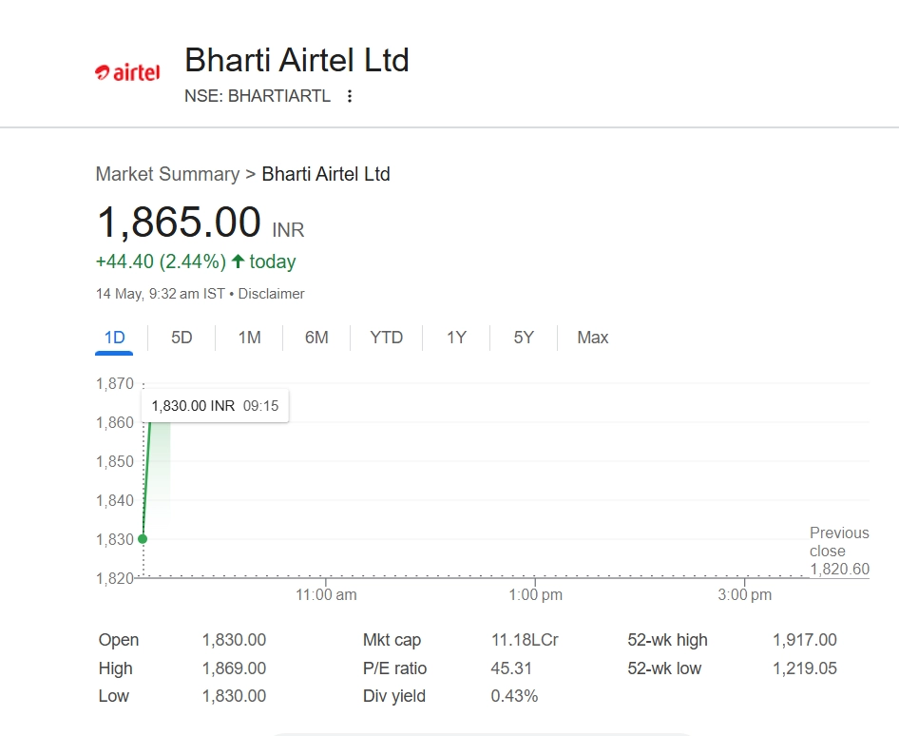The height and width of the screenshot is (736, 899).
Task: View the 1Y chart range
Action: point(456,338)
